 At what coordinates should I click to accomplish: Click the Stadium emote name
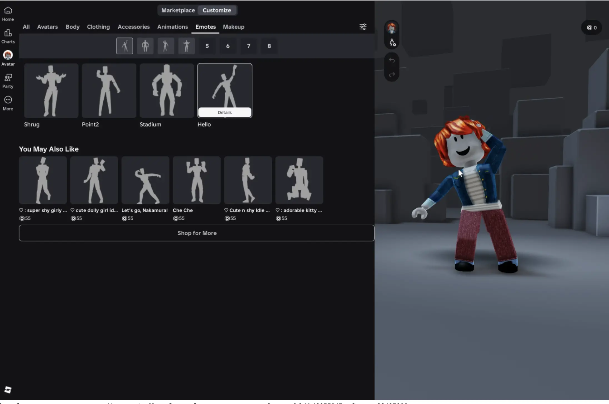(x=150, y=125)
